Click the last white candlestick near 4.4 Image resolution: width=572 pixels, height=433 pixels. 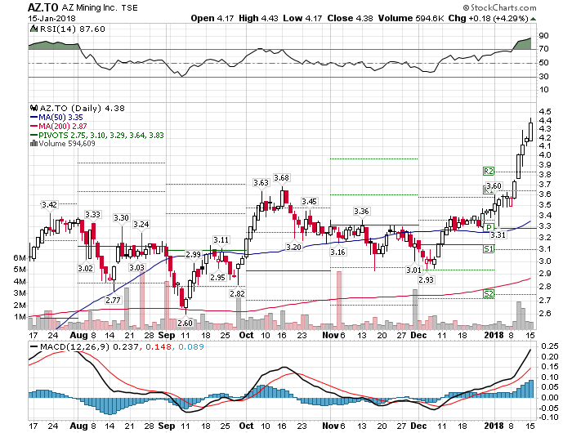530,132
